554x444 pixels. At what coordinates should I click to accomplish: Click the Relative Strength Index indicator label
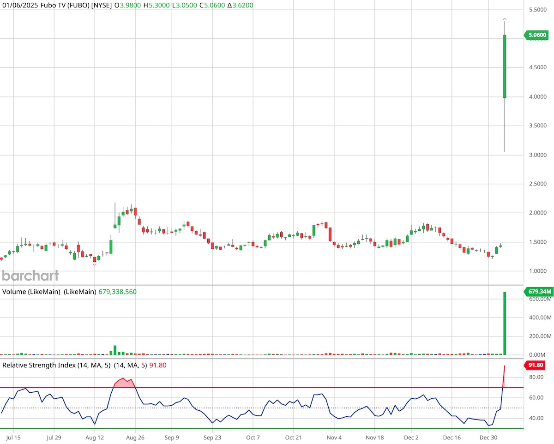click(39, 365)
